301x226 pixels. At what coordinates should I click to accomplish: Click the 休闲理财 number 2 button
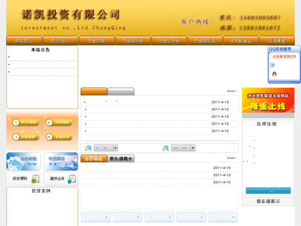click(x=59, y=122)
